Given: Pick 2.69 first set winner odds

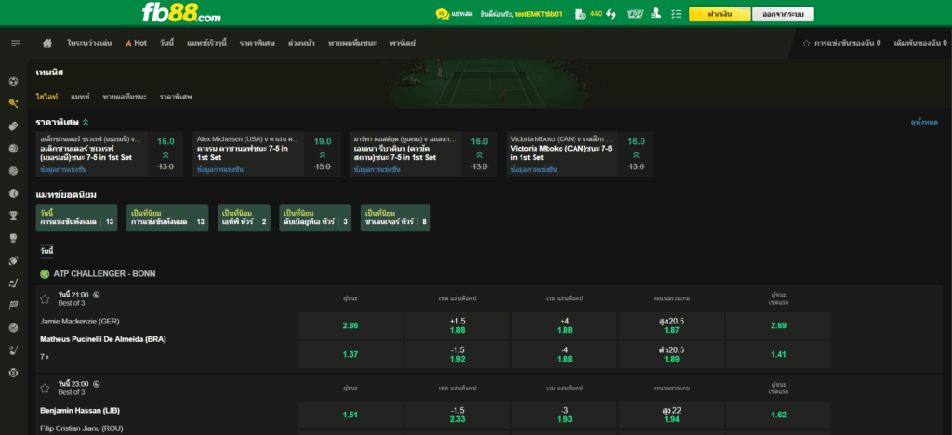Looking at the screenshot, I should [x=778, y=326].
